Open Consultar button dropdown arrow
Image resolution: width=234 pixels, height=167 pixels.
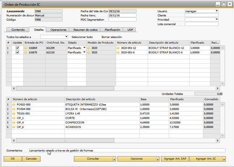(114, 159)
